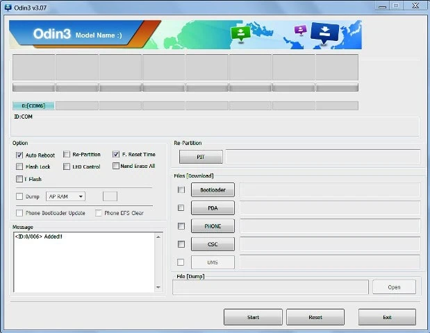Enable the Re-Partition option
Viewport: 430px width, 333px height.
pos(67,154)
